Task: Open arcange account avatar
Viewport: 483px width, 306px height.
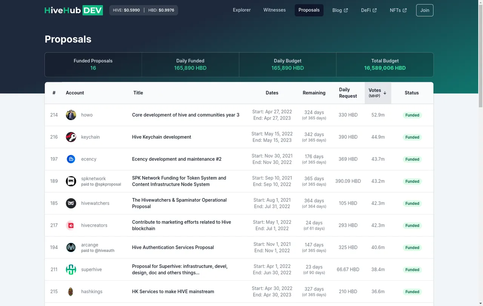Action: pyautogui.click(x=71, y=247)
